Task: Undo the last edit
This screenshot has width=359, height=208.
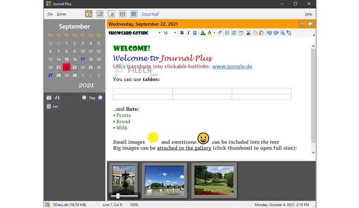Action: pyautogui.click(x=269, y=33)
